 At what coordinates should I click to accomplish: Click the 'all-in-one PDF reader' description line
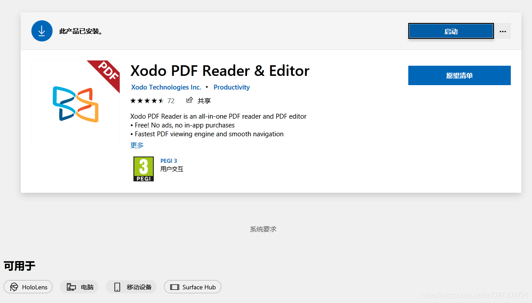(x=218, y=116)
